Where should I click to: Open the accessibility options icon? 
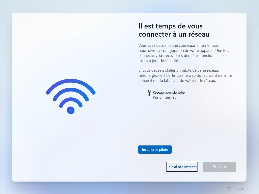pos(229,189)
